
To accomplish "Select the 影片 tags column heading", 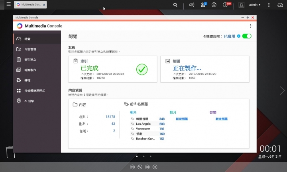I will (x=173, y=112).
